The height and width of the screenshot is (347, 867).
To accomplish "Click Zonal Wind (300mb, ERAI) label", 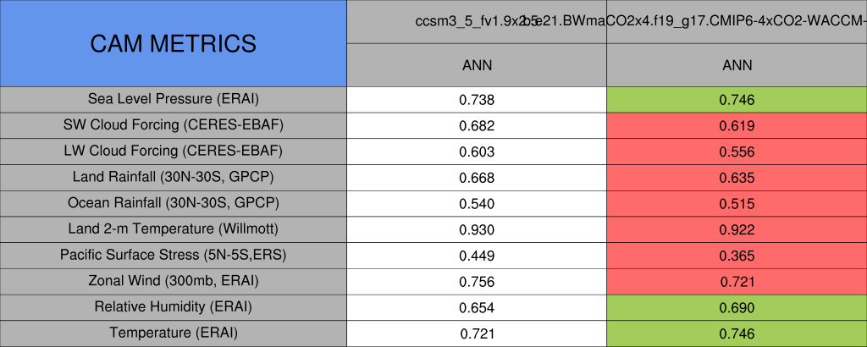I will pos(173,280).
